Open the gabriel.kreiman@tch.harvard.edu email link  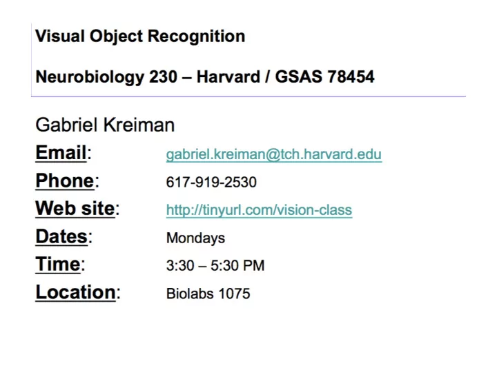tap(274, 154)
